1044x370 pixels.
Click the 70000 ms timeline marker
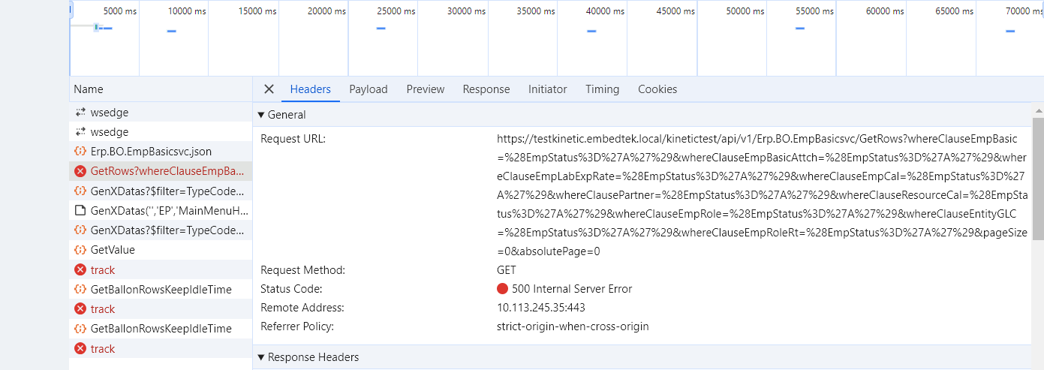point(1024,11)
